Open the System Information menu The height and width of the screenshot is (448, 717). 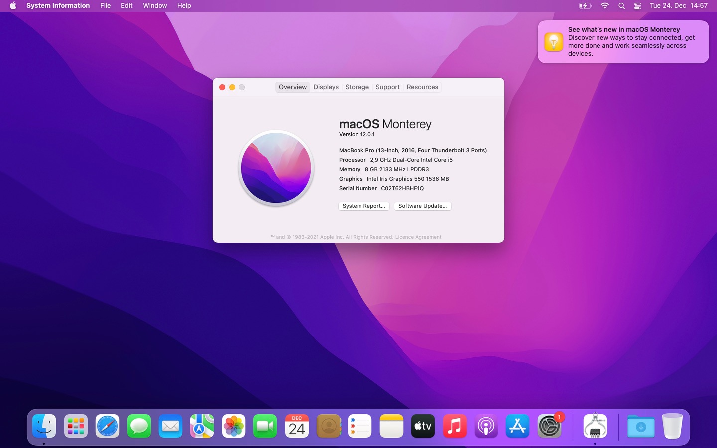[x=58, y=6]
